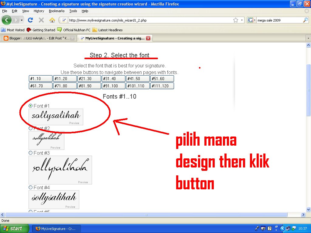Viewport: 311px width, 233px height.
Task: Click the Font #3 signature preview image
Action: pos(60,170)
